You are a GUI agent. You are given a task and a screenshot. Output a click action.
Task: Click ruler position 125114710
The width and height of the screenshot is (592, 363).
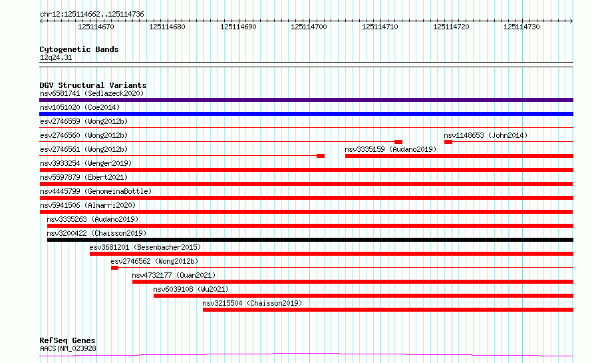(x=380, y=27)
